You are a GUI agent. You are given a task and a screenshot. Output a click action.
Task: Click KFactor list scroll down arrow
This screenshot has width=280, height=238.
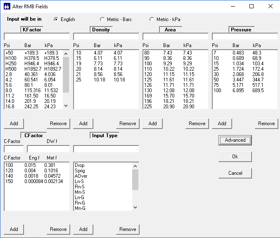[x=66, y=106]
